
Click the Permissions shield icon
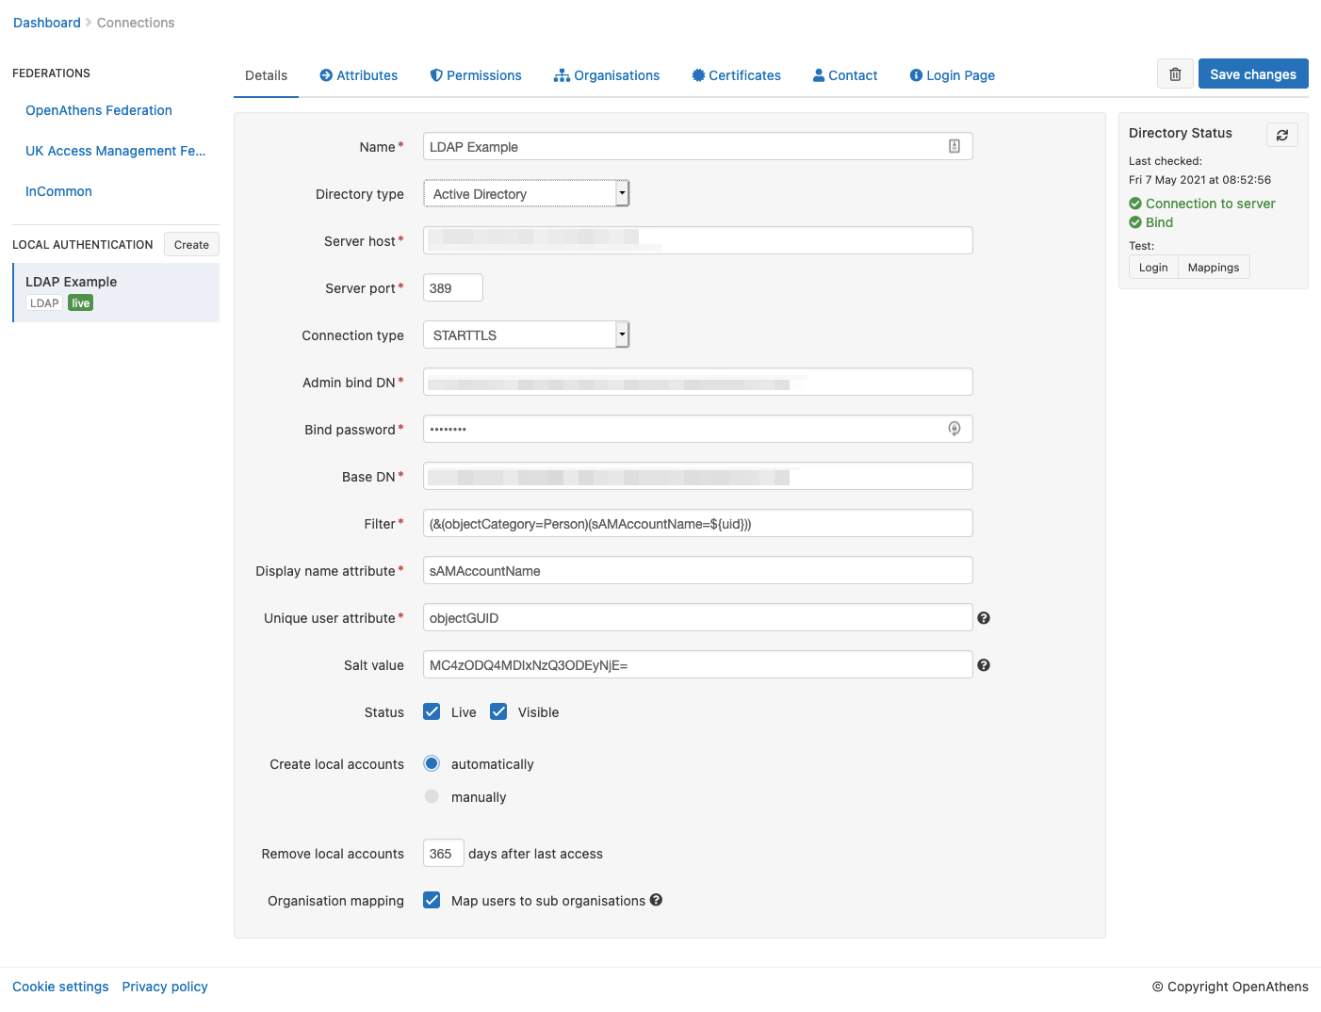pos(435,74)
